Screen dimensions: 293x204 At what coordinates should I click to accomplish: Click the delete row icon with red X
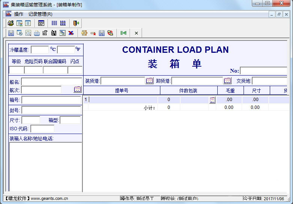[93, 33]
